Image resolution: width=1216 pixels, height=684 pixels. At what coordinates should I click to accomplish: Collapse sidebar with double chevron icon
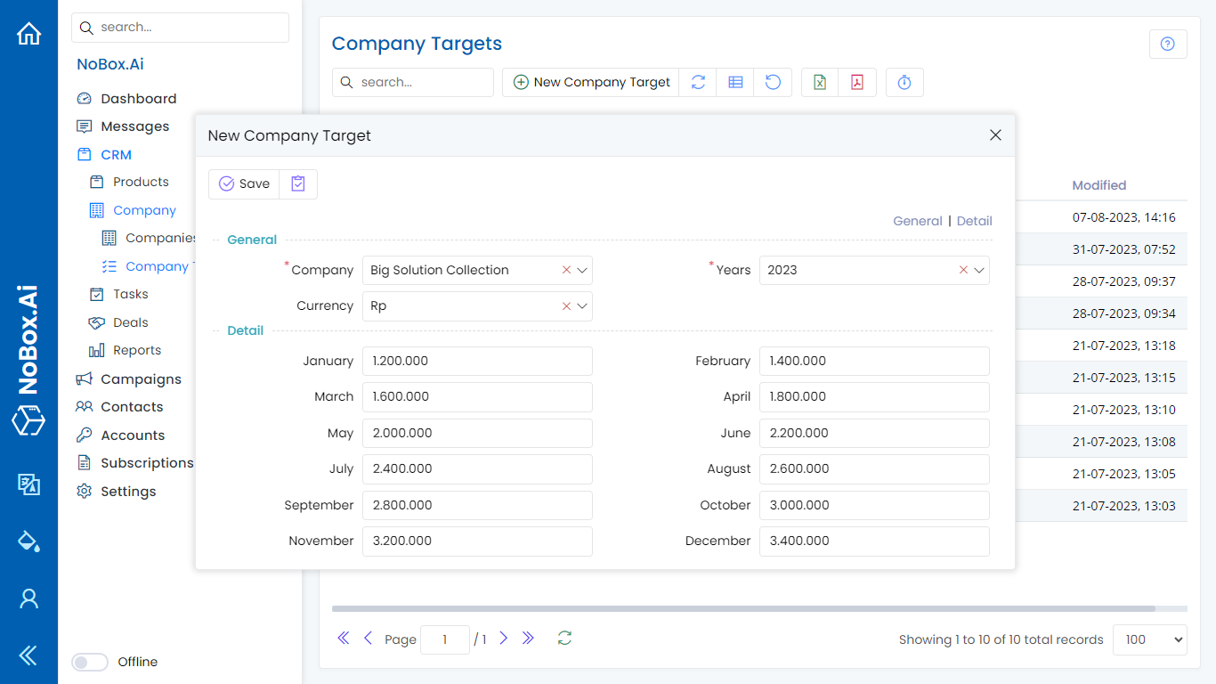click(x=28, y=655)
